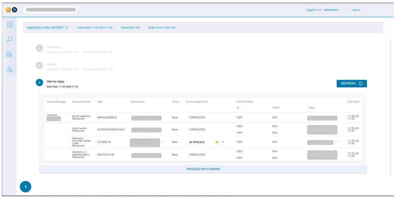Viewport: 396px width, 199px height.
Task: Edit the CTUDELTA technical data value pencil
Action: [x=336, y=142]
